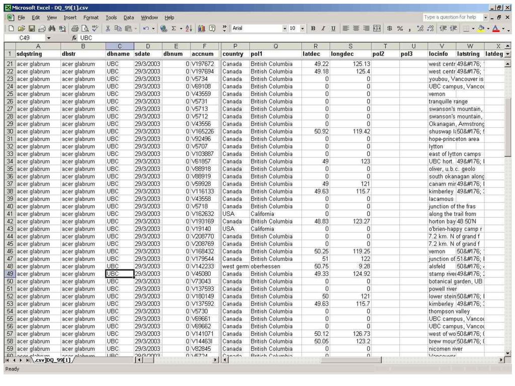Open the Data menu
Screen dimensions: 515x386
coord(129,18)
